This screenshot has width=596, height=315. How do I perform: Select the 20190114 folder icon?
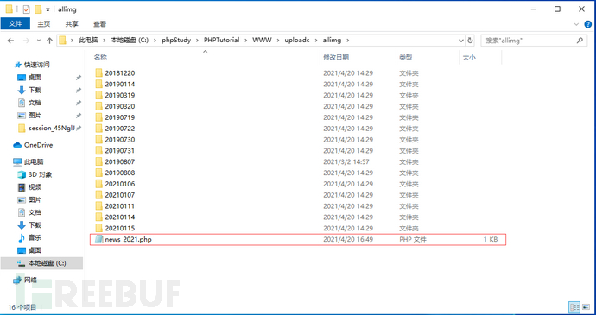coord(98,84)
